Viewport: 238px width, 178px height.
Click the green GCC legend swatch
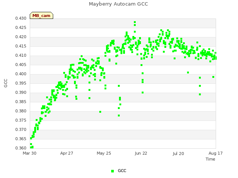[112, 171]
